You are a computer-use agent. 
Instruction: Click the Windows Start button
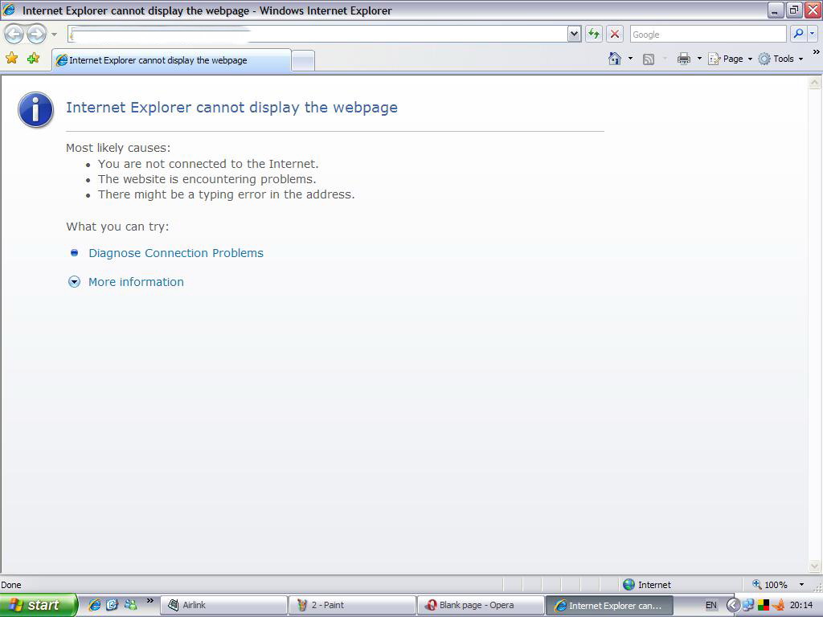(38, 605)
